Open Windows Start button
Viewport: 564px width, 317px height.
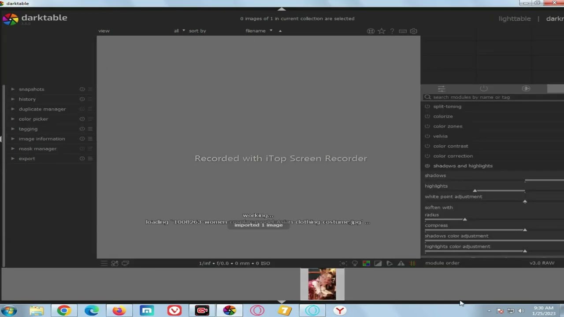pyautogui.click(x=9, y=311)
